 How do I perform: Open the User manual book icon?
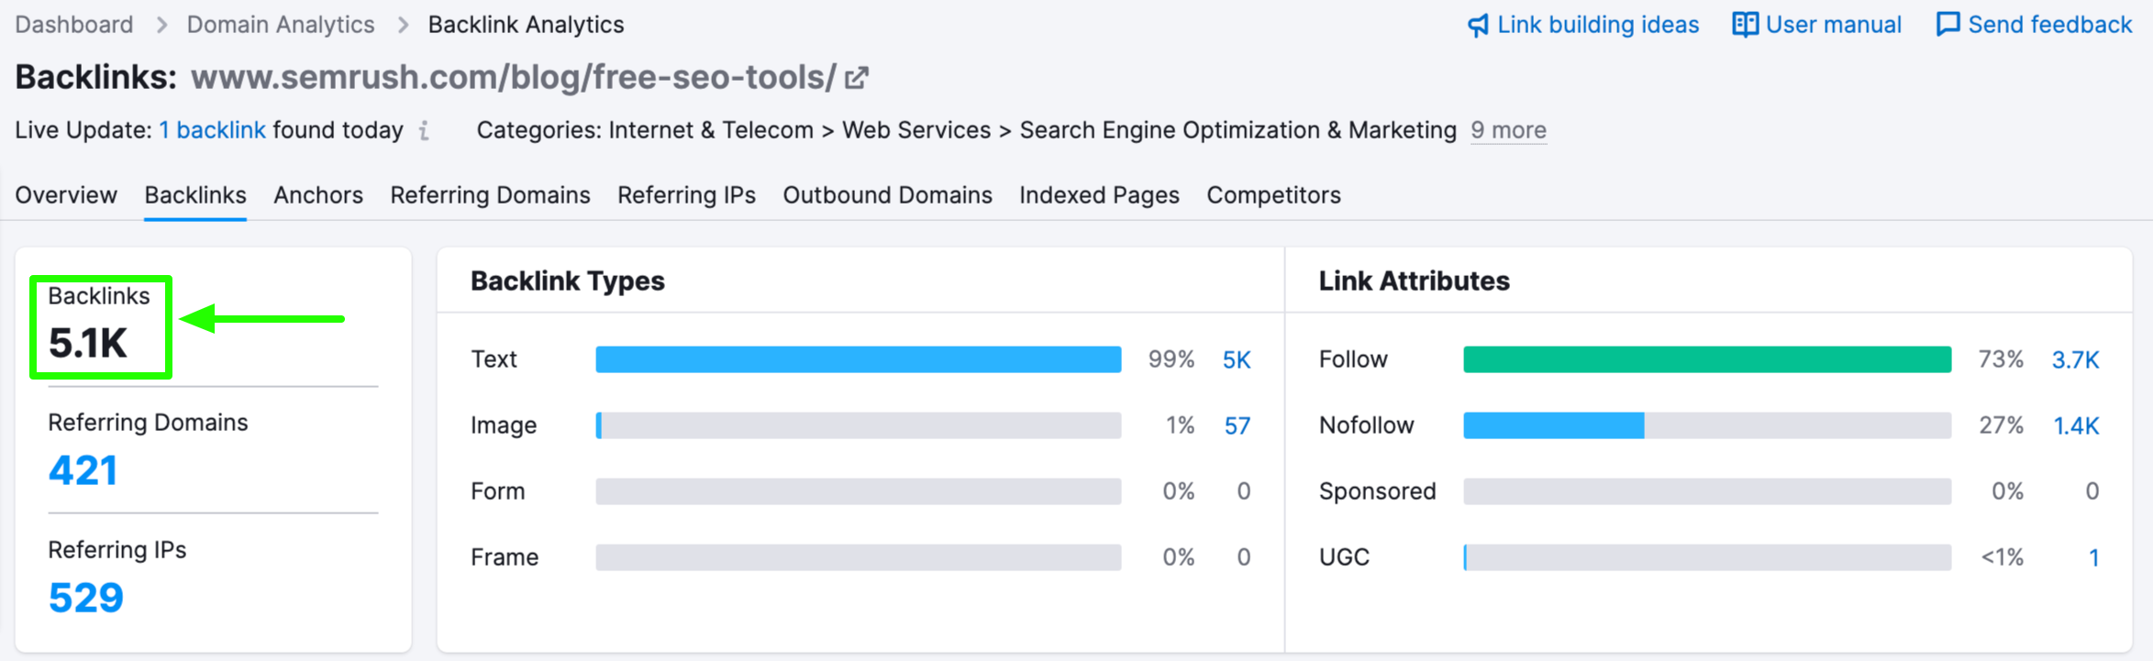click(1746, 25)
